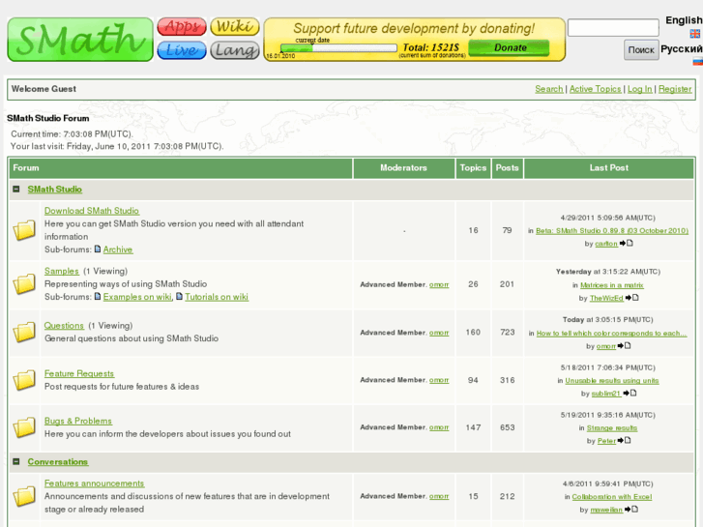Open omorr moderator link in Feature Requests row
This screenshot has height=527, width=703.
[439, 380]
